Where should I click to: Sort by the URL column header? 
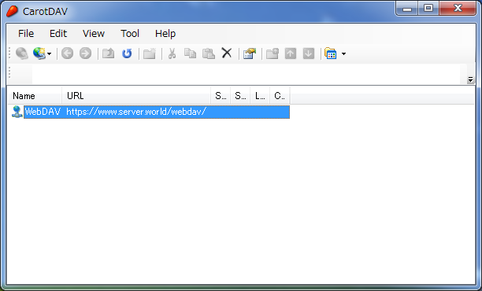(136, 96)
